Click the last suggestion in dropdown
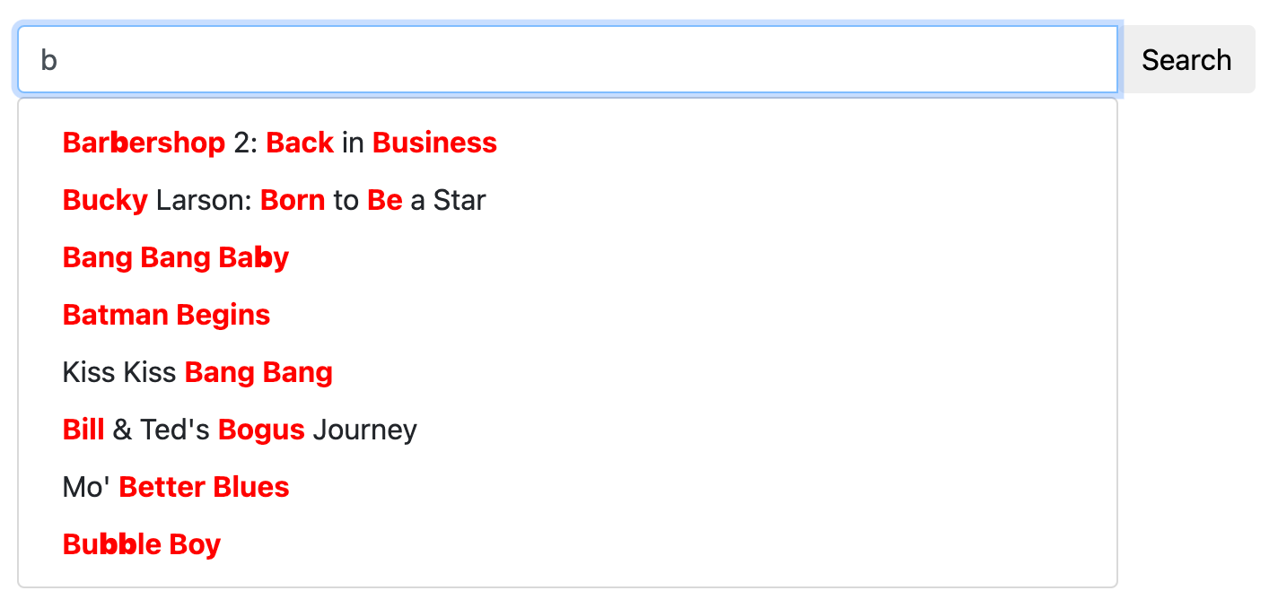The image size is (1278, 608). [141, 543]
